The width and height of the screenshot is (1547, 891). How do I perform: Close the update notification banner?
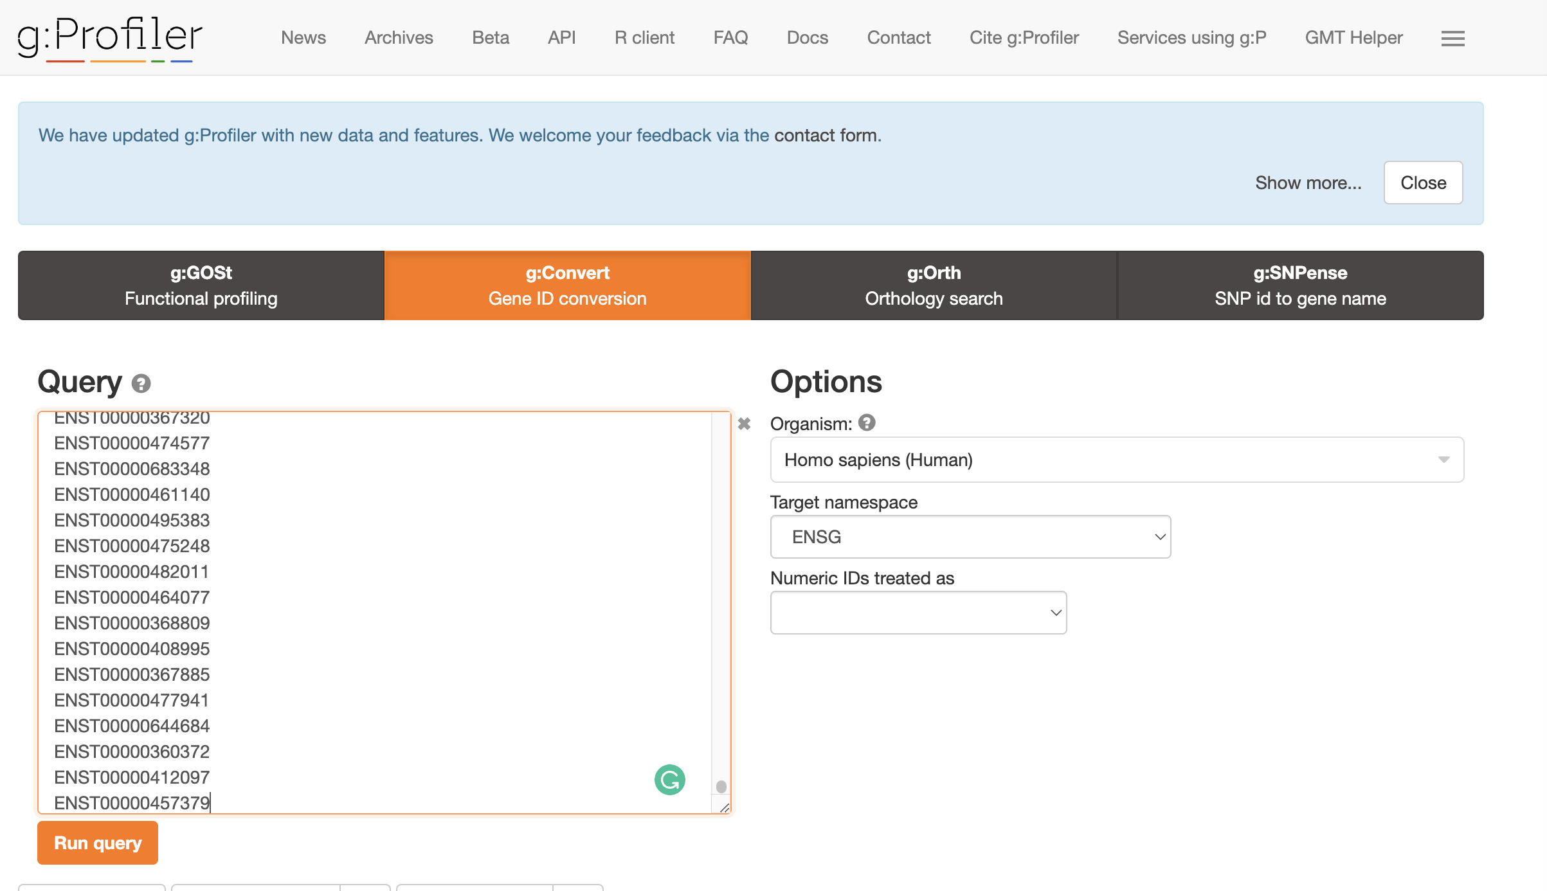tap(1423, 183)
